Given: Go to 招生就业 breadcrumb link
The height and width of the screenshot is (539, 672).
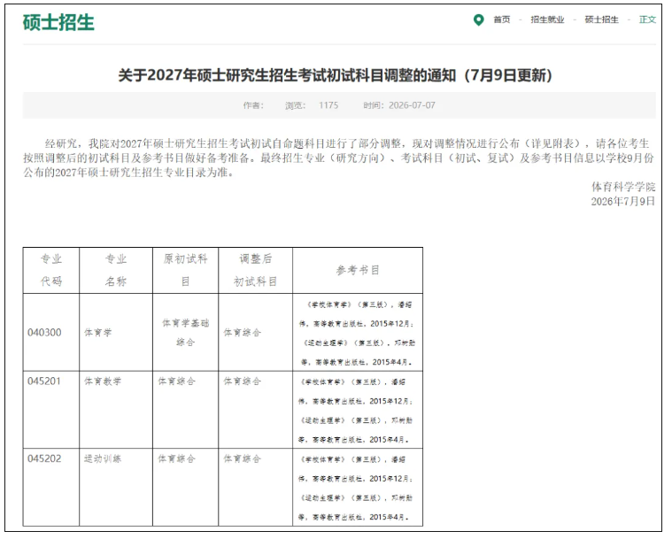Looking at the screenshot, I should coord(547,19).
